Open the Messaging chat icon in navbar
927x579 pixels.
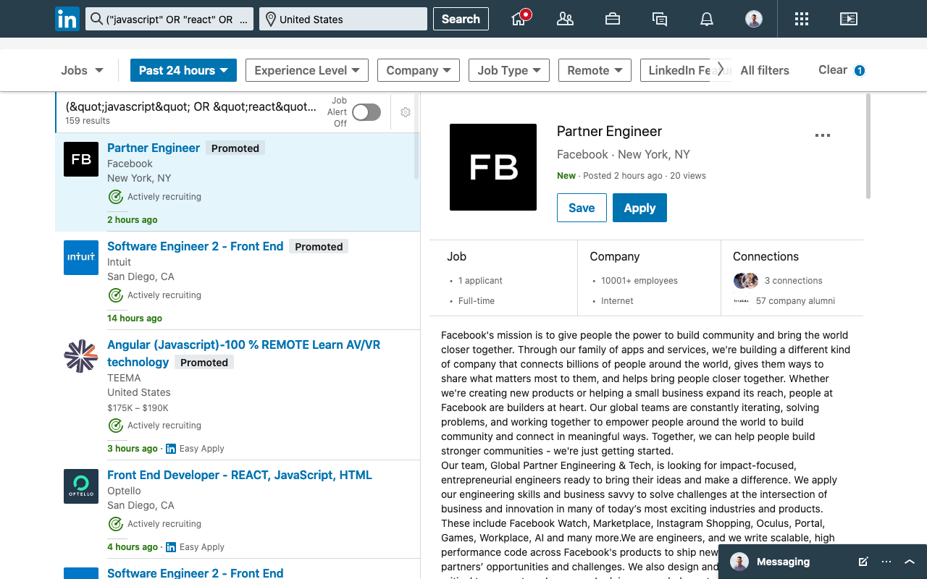[x=660, y=19]
